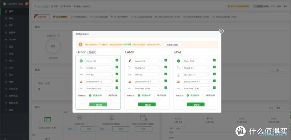
Task: Uncheck Apache 2.4 in LAMP package
Action: 166,60
